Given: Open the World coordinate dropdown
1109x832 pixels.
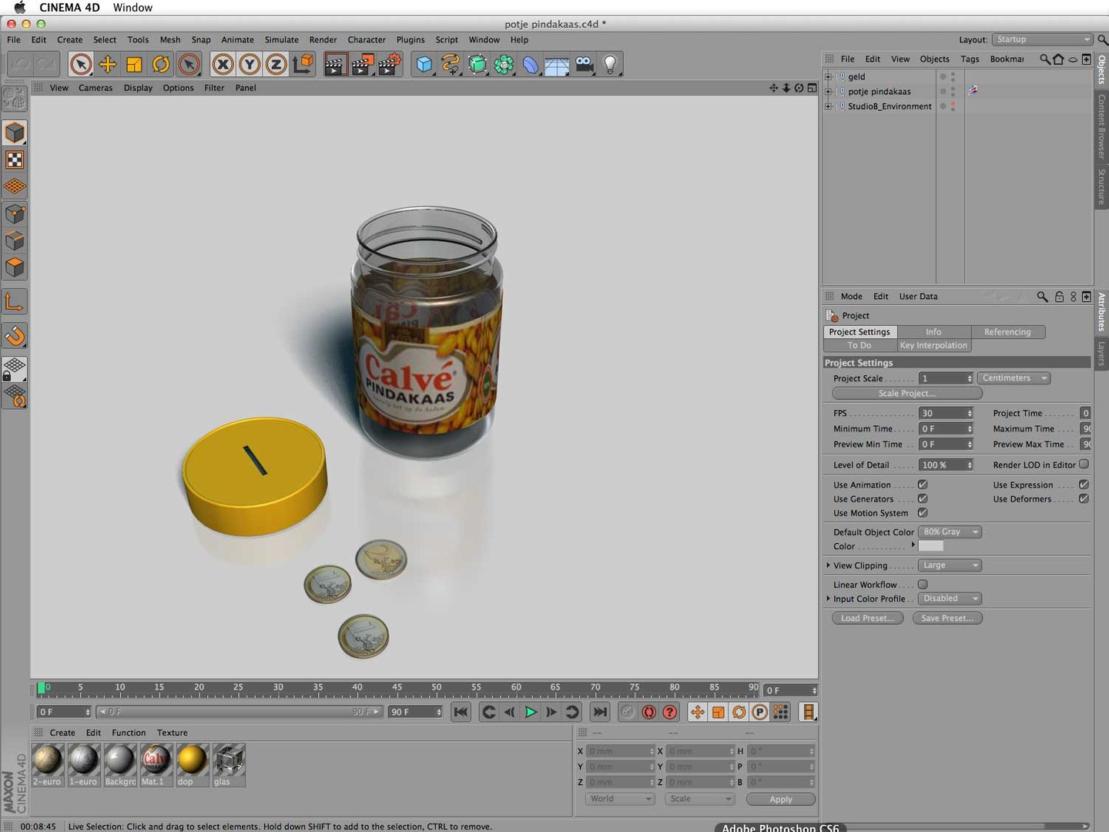Looking at the screenshot, I should tap(620, 799).
